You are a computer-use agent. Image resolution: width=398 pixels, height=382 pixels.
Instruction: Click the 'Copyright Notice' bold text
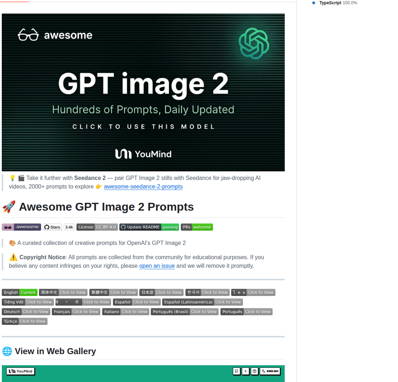click(x=43, y=257)
